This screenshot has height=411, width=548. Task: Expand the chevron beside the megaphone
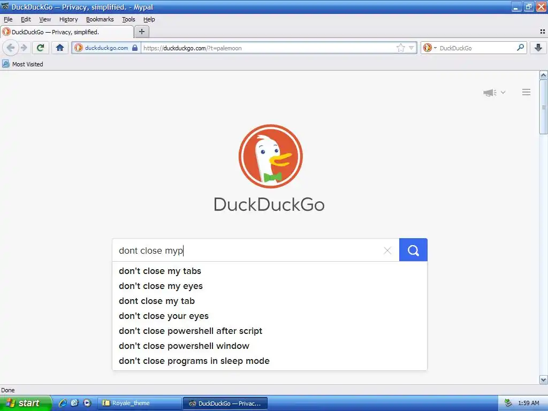coord(503,92)
